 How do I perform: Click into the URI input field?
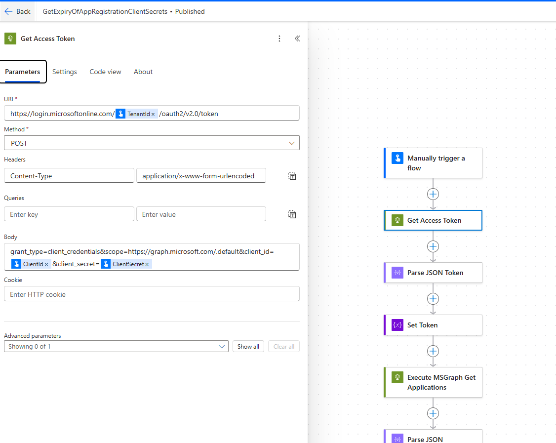click(152, 113)
